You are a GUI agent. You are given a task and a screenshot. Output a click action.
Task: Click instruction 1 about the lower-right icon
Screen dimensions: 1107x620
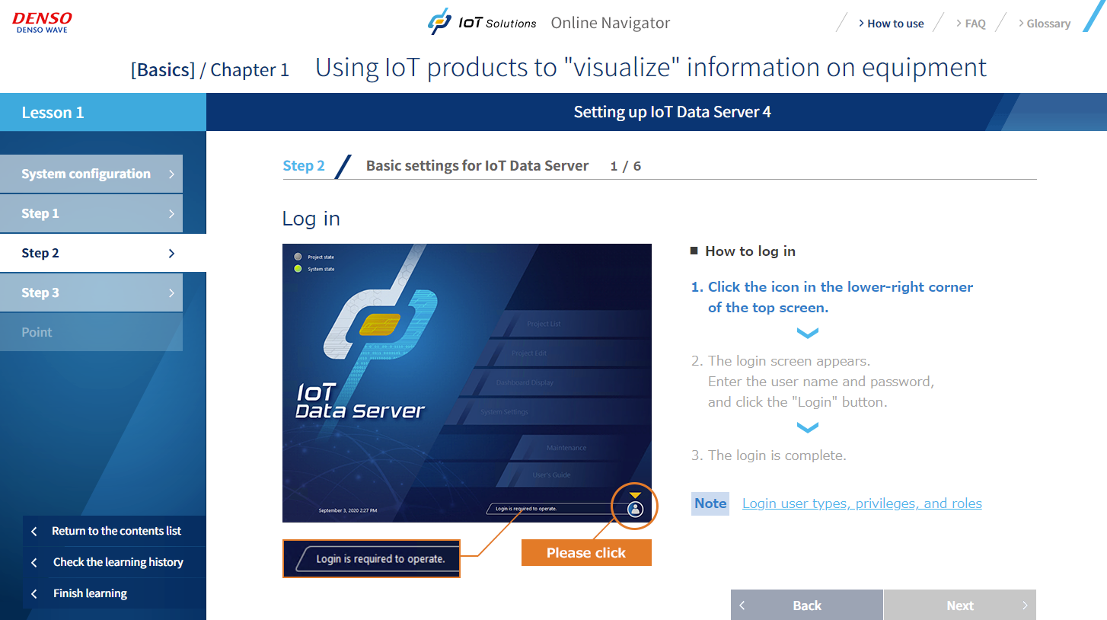[x=831, y=297]
